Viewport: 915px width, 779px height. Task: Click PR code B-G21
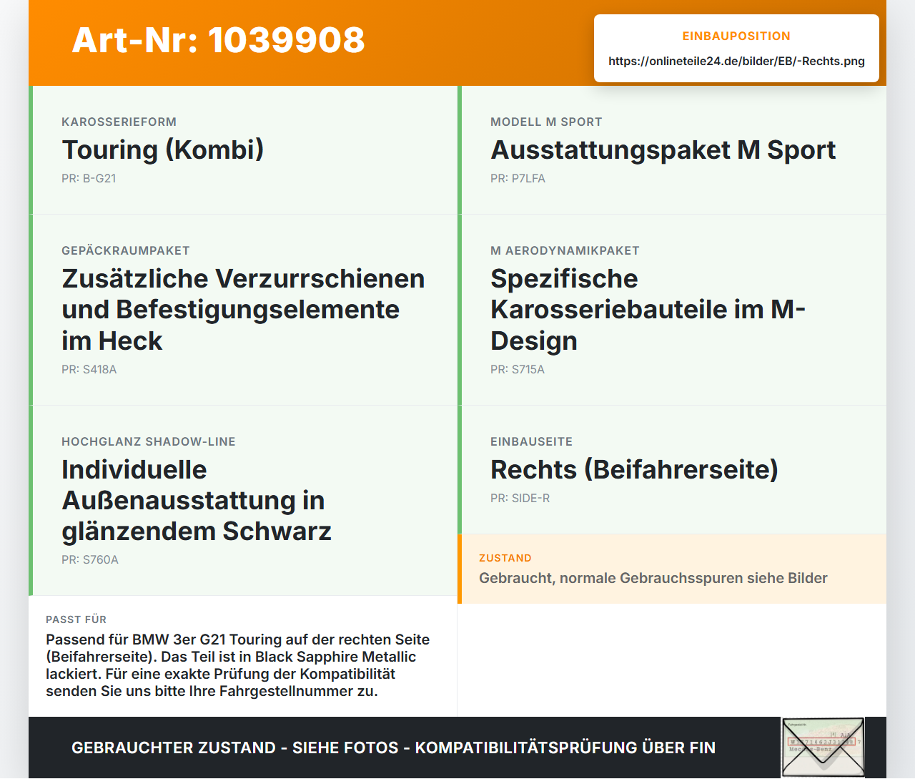[89, 179]
